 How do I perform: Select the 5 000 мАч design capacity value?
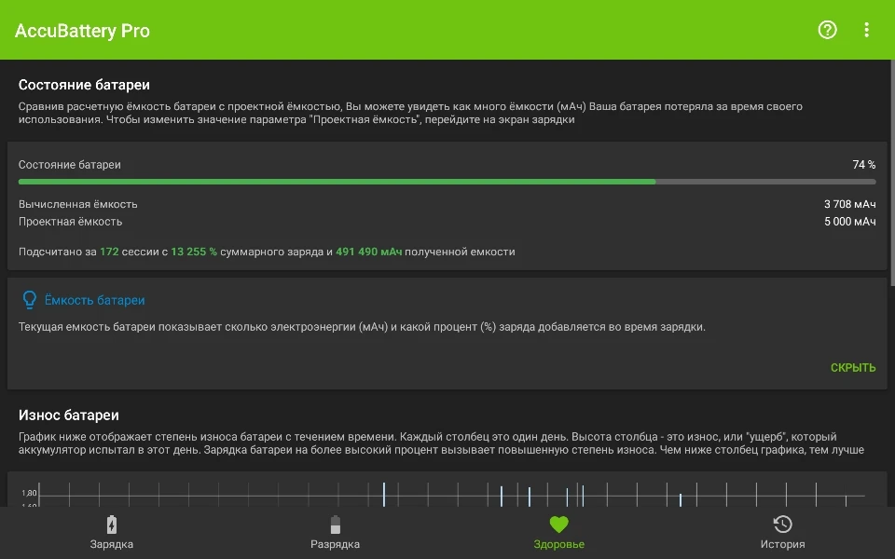(850, 222)
